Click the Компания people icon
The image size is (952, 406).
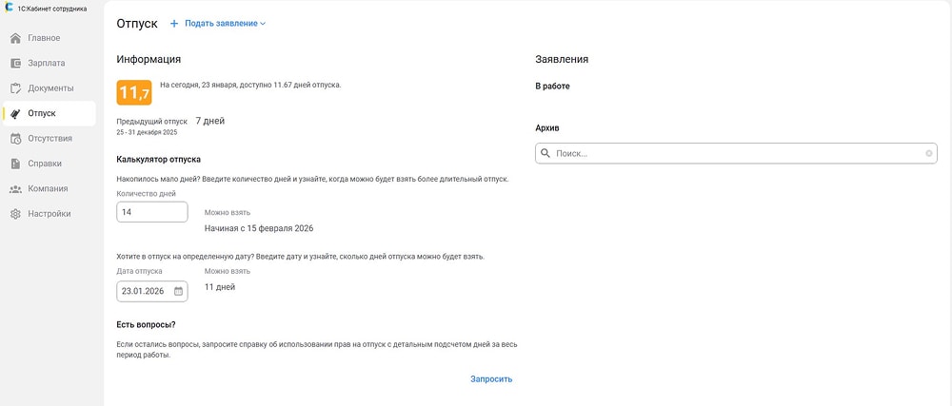[x=15, y=188]
